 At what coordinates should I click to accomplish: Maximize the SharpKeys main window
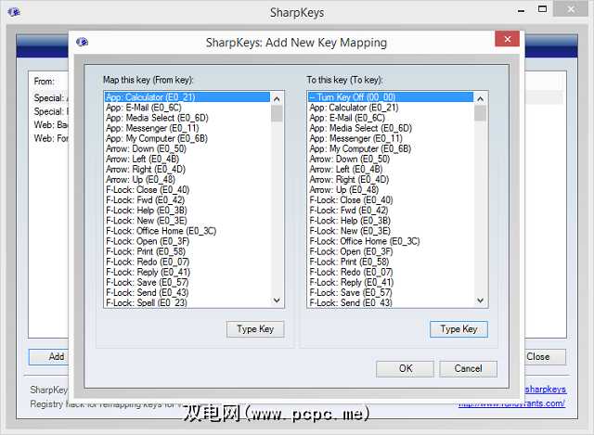point(542,9)
